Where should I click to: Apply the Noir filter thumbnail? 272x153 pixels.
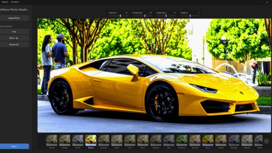coord(169,140)
